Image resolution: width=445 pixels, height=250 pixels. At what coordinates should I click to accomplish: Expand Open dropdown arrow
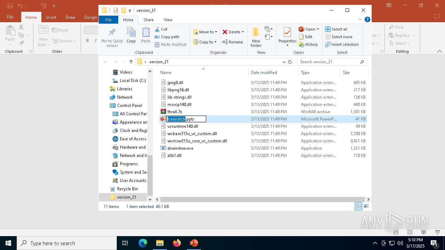(318, 29)
